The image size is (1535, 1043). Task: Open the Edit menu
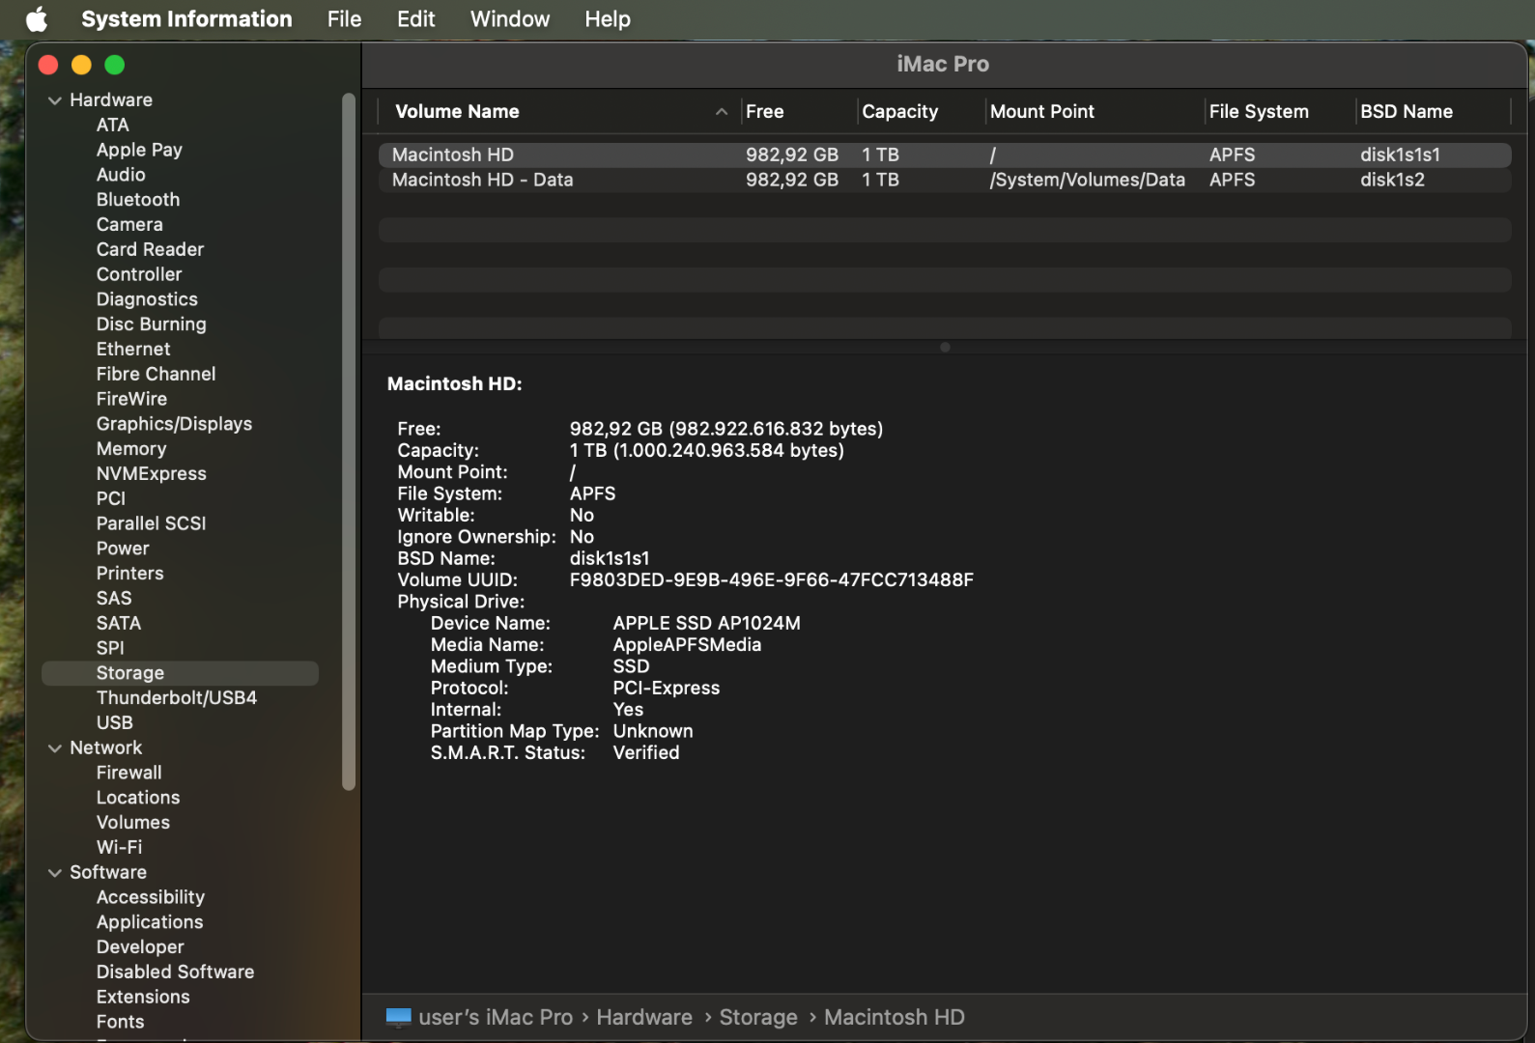[415, 19]
